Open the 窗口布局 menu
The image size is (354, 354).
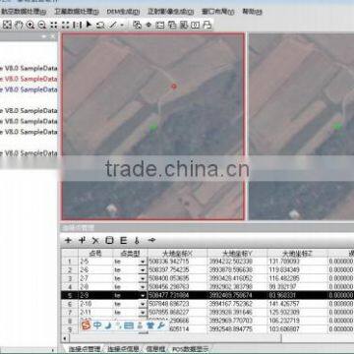click(x=218, y=12)
